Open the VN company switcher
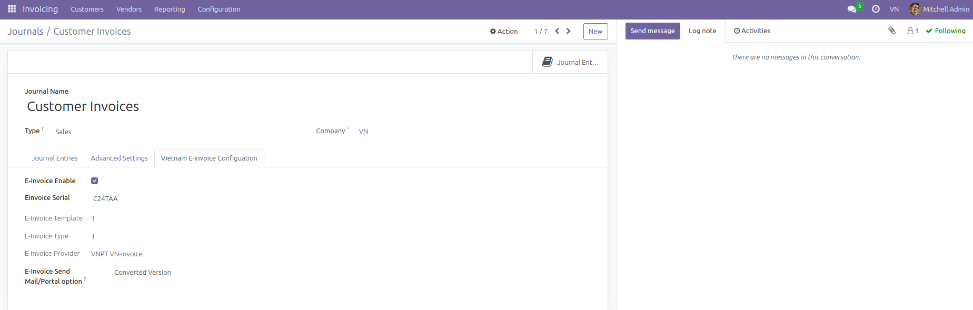Image resolution: width=973 pixels, height=310 pixels. pyautogui.click(x=894, y=9)
